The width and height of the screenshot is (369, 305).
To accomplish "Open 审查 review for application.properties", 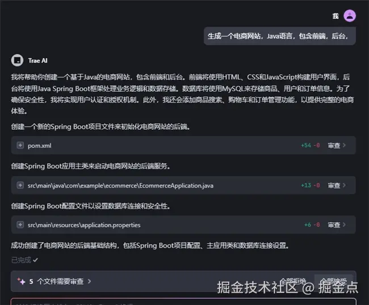I will pyautogui.click(x=334, y=225).
